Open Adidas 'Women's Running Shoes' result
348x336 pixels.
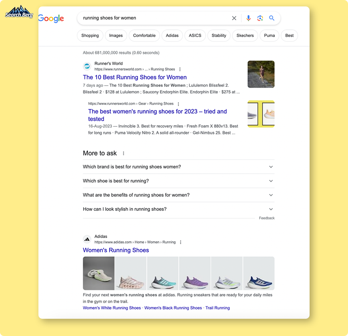pos(116,250)
